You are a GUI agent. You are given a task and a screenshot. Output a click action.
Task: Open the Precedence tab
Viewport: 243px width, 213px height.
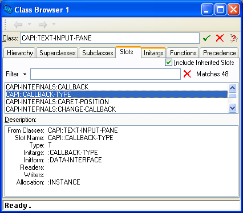[x=220, y=53]
